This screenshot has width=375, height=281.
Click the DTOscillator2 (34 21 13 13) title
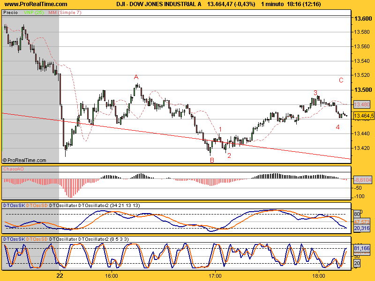click(109, 206)
